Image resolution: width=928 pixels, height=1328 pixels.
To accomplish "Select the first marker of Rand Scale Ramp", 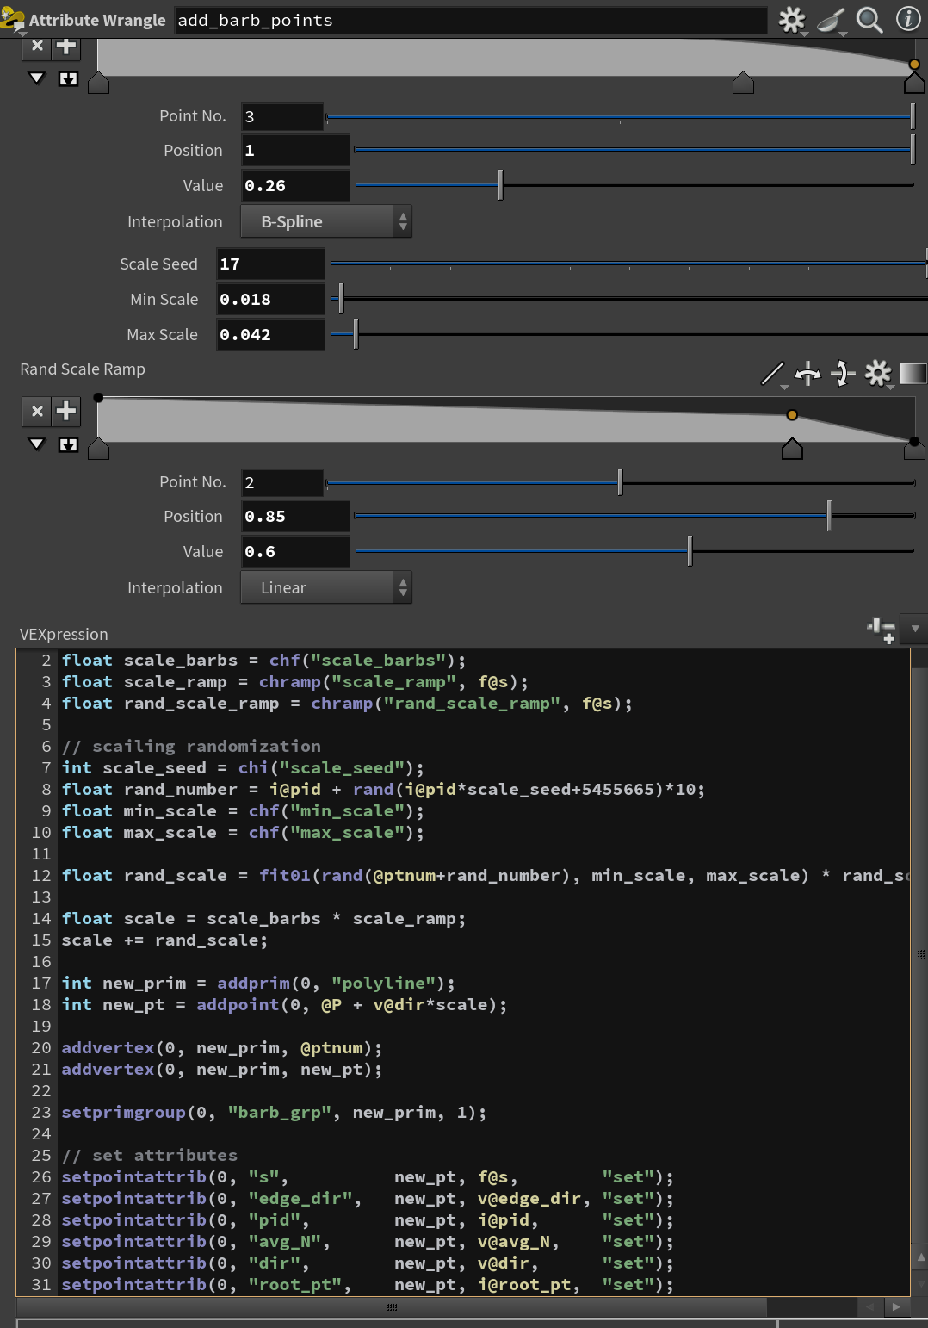I will pos(99,449).
